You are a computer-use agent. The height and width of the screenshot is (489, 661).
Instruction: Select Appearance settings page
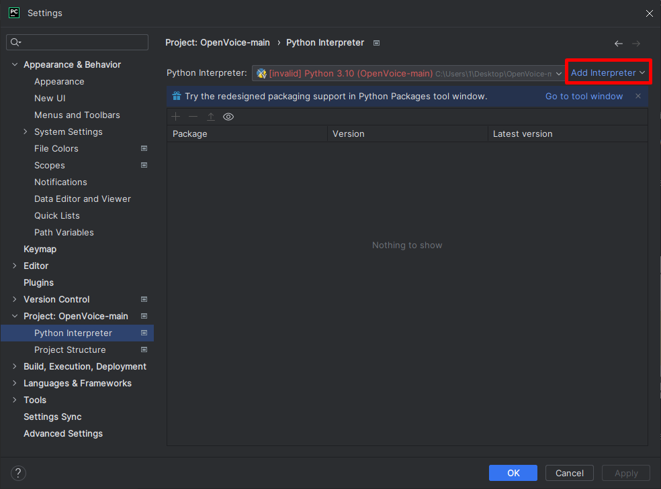pos(59,81)
